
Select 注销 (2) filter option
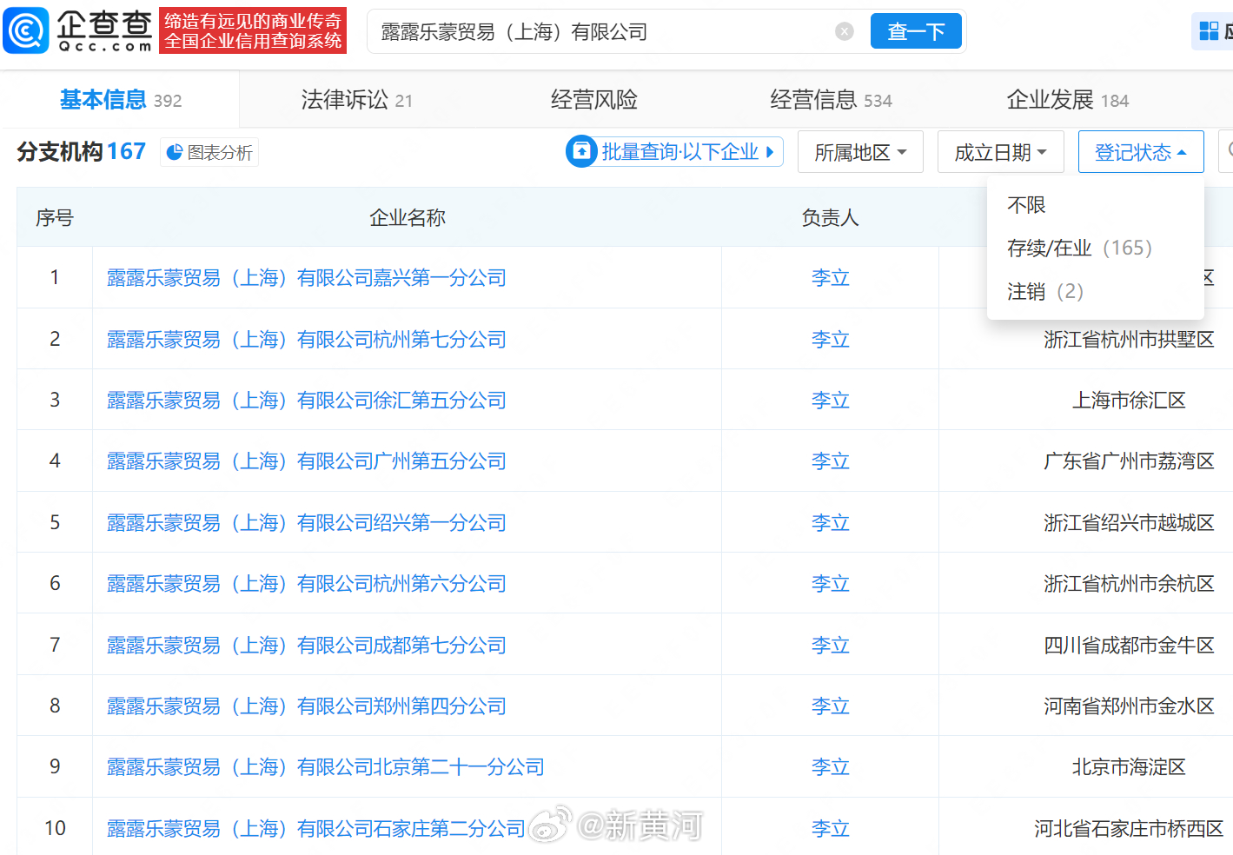(1045, 292)
